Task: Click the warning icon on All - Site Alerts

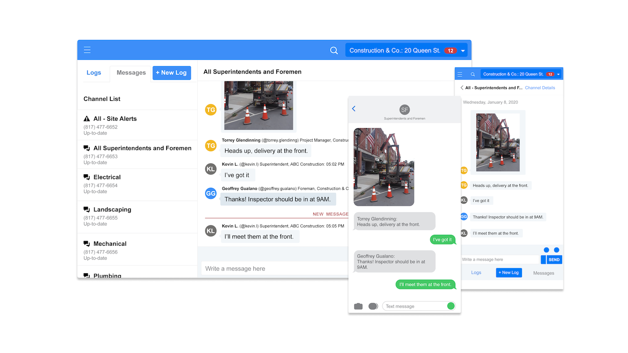Action: point(86,119)
